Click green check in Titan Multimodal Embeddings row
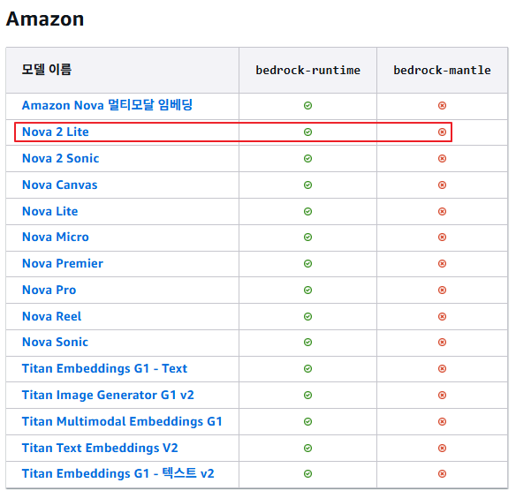The height and width of the screenshot is (498, 516). pos(307,421)
